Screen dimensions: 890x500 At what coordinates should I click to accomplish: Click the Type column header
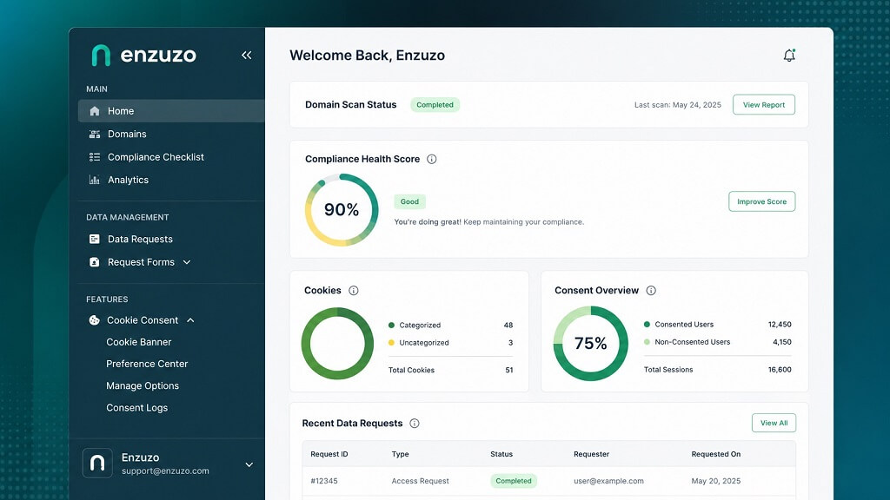[x=400, y=455]
